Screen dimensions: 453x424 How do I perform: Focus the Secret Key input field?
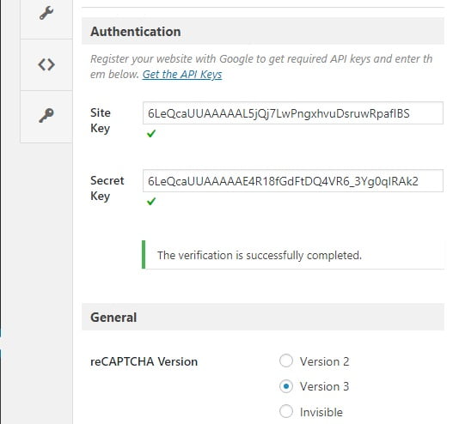tap(292, 181)
